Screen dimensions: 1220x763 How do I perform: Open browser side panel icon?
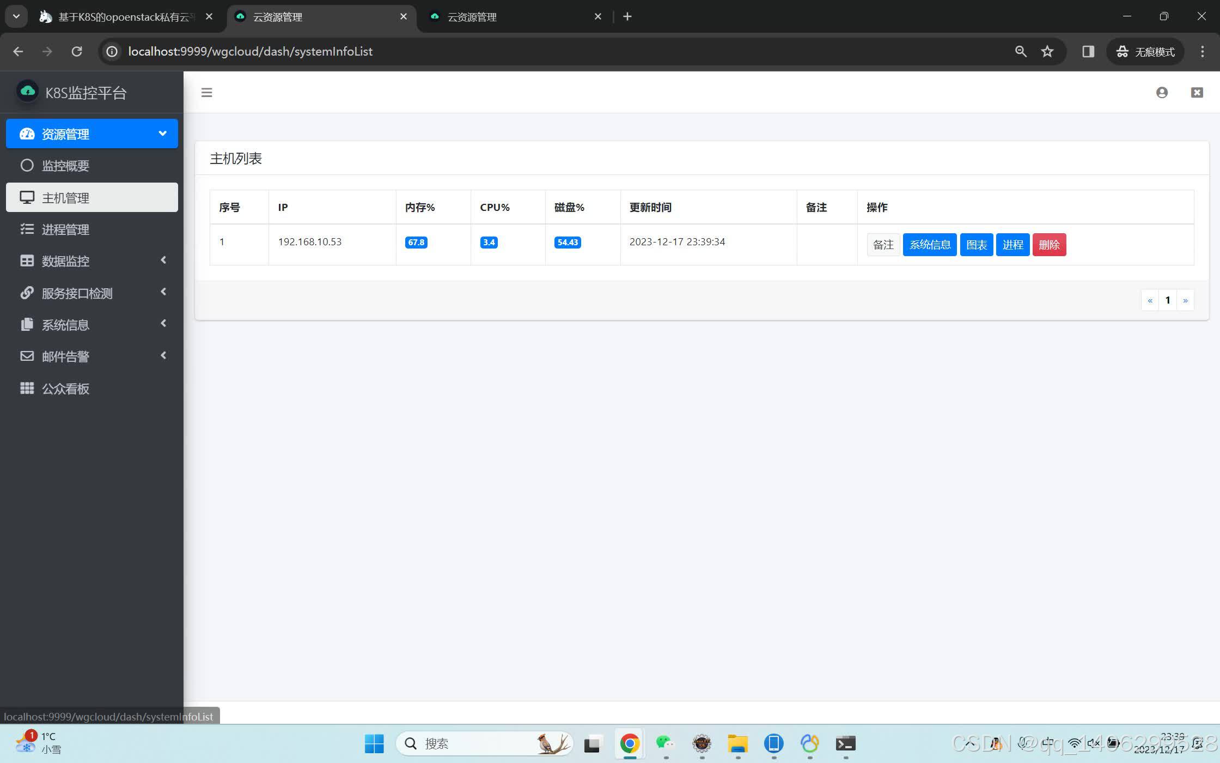[1088, 52]
